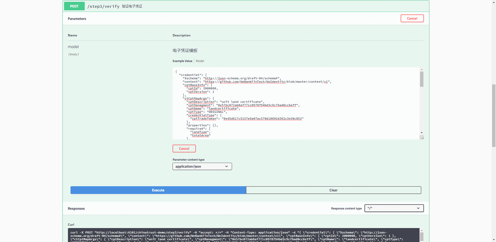Click the "$schema" URL line in editor
This screenshot has height=242, width=496.
(x=232, y=79)
